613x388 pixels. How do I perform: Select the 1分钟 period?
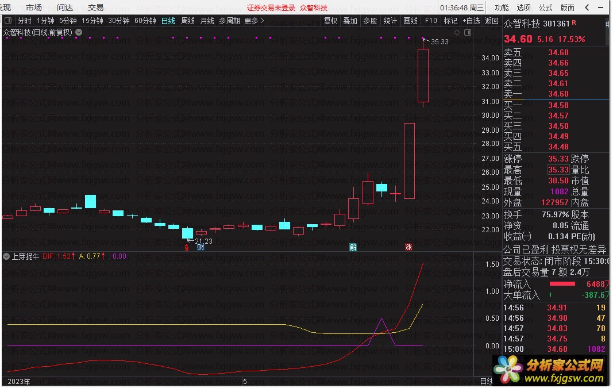click(x=45, y=21)
